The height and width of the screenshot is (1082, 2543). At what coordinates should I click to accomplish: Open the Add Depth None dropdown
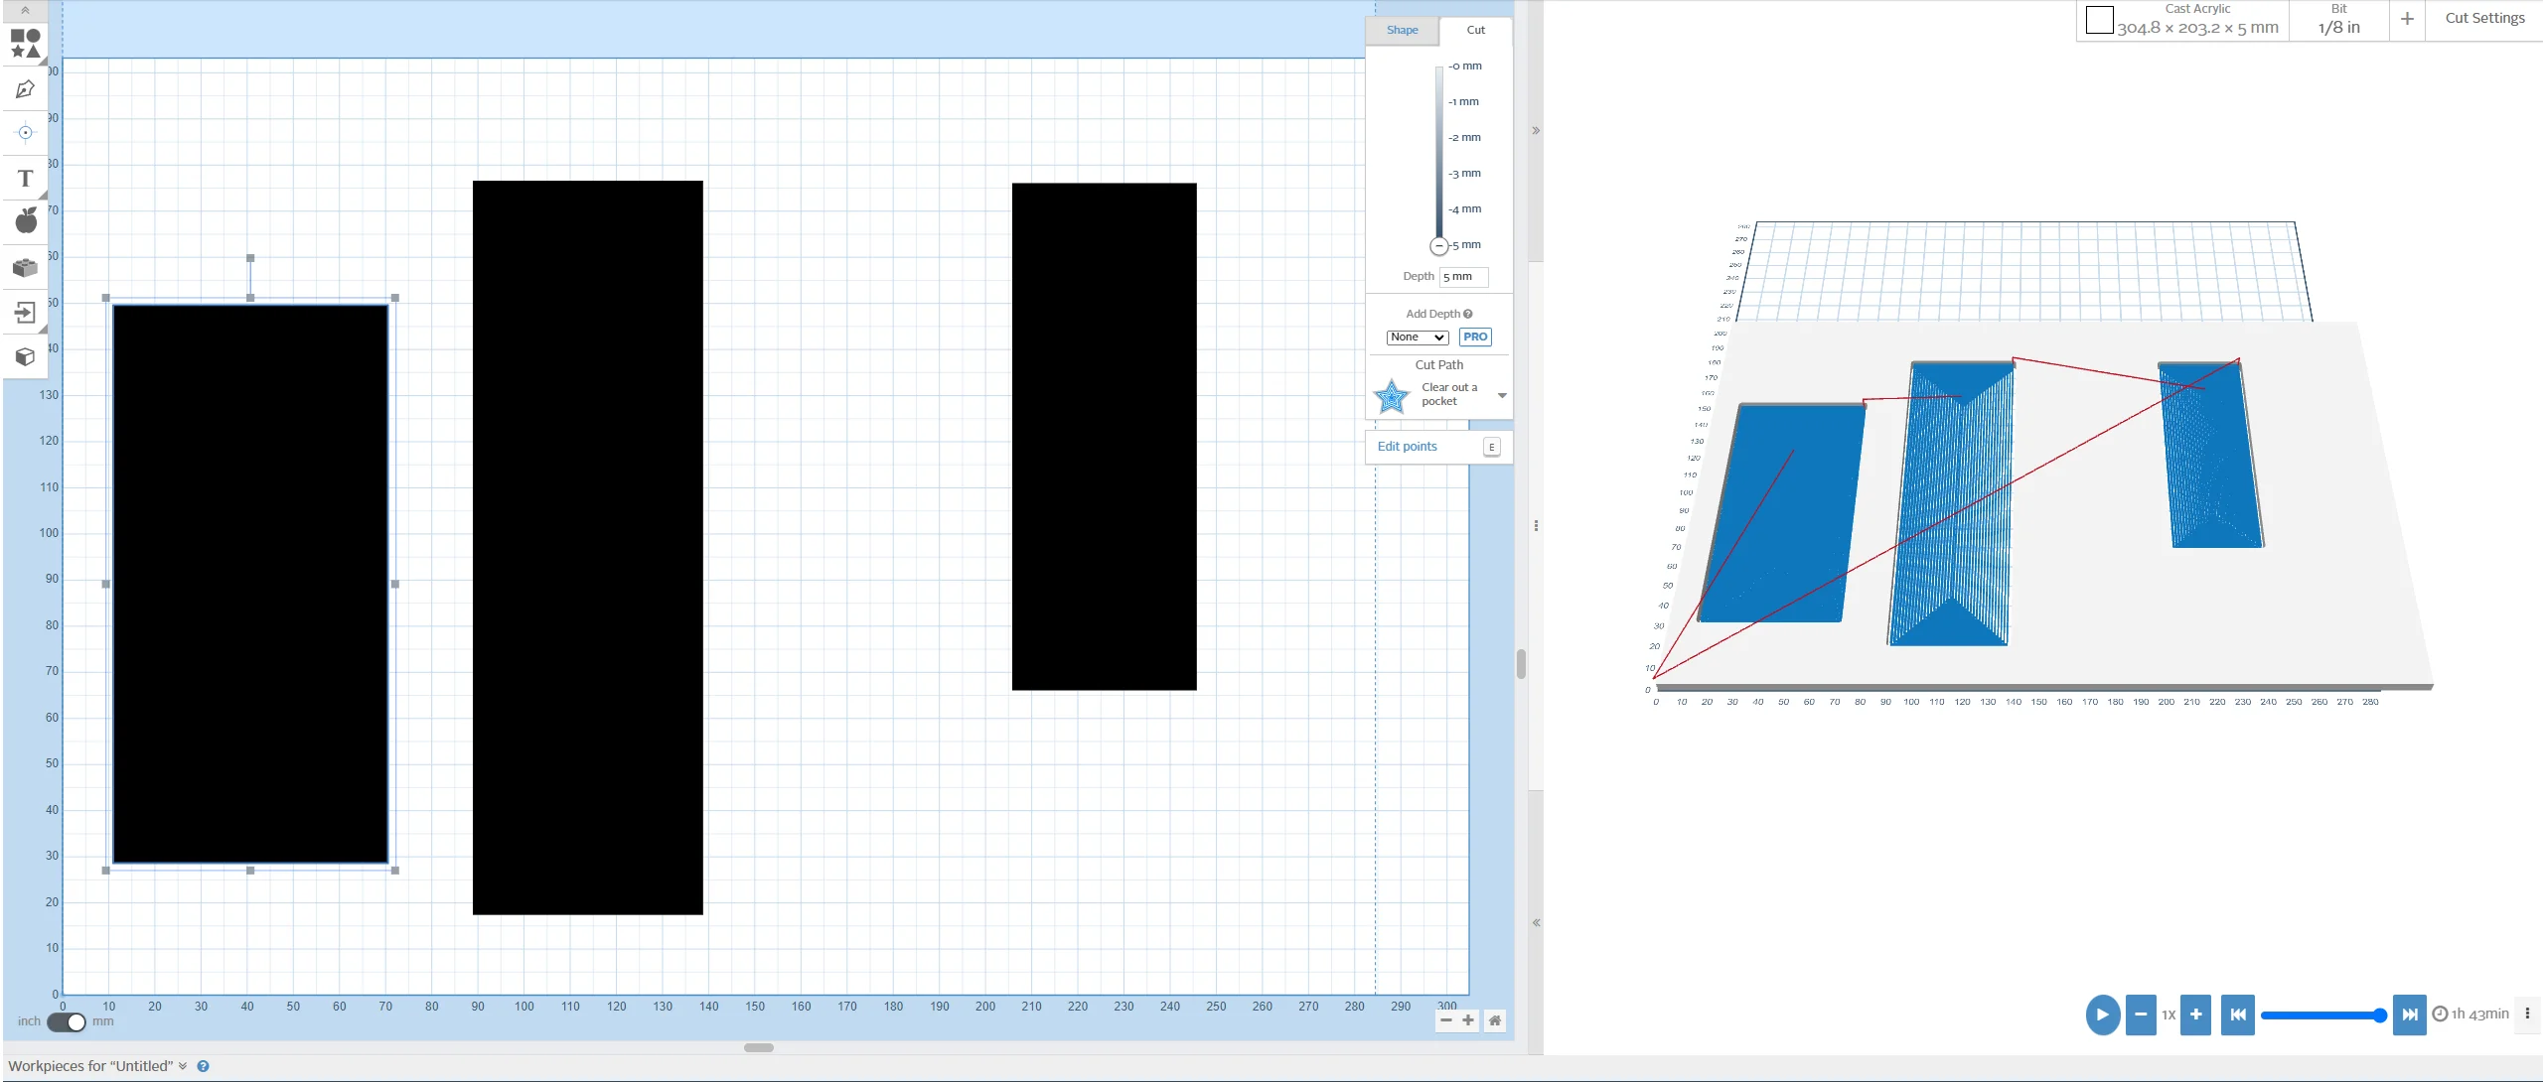tap(1417, 338)
